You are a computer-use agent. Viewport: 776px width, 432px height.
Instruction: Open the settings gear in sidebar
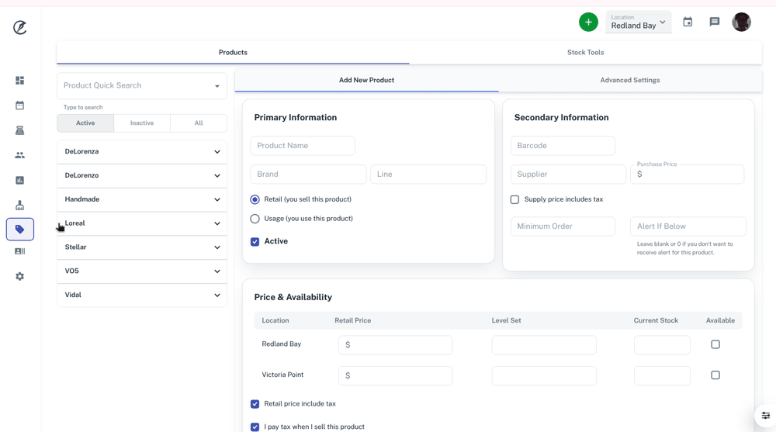20,276
